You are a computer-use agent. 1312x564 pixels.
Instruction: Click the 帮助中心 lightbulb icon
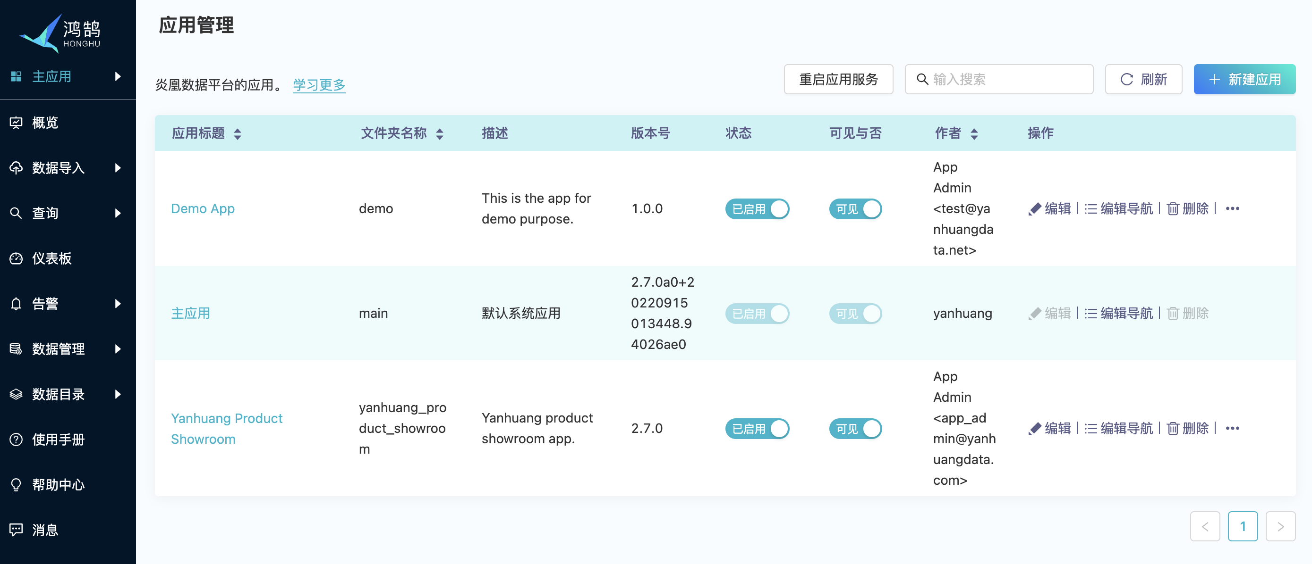click(x=17, y=485)
